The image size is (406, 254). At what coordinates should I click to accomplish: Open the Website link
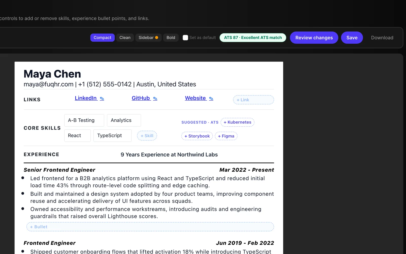pos(195,98)
